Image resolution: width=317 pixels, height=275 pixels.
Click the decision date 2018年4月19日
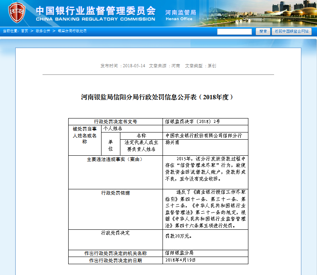coord(181,260)
